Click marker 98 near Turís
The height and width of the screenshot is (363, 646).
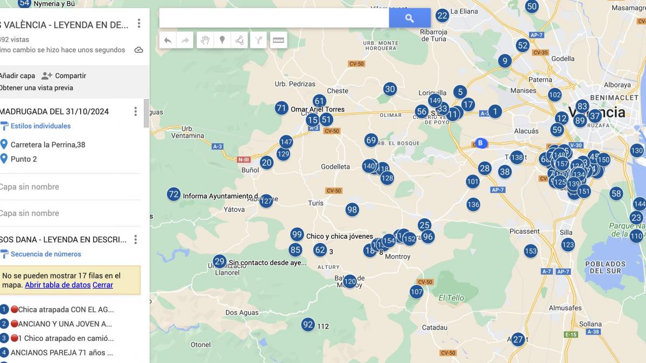(352, 210)
